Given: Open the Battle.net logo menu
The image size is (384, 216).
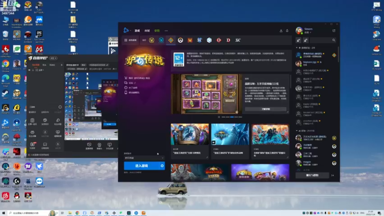Looking at the screenshot, I should coord(126,30).
